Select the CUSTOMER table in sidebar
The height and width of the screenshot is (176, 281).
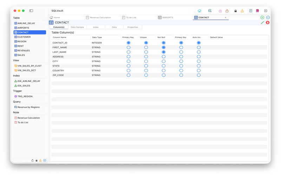point(30,37)
